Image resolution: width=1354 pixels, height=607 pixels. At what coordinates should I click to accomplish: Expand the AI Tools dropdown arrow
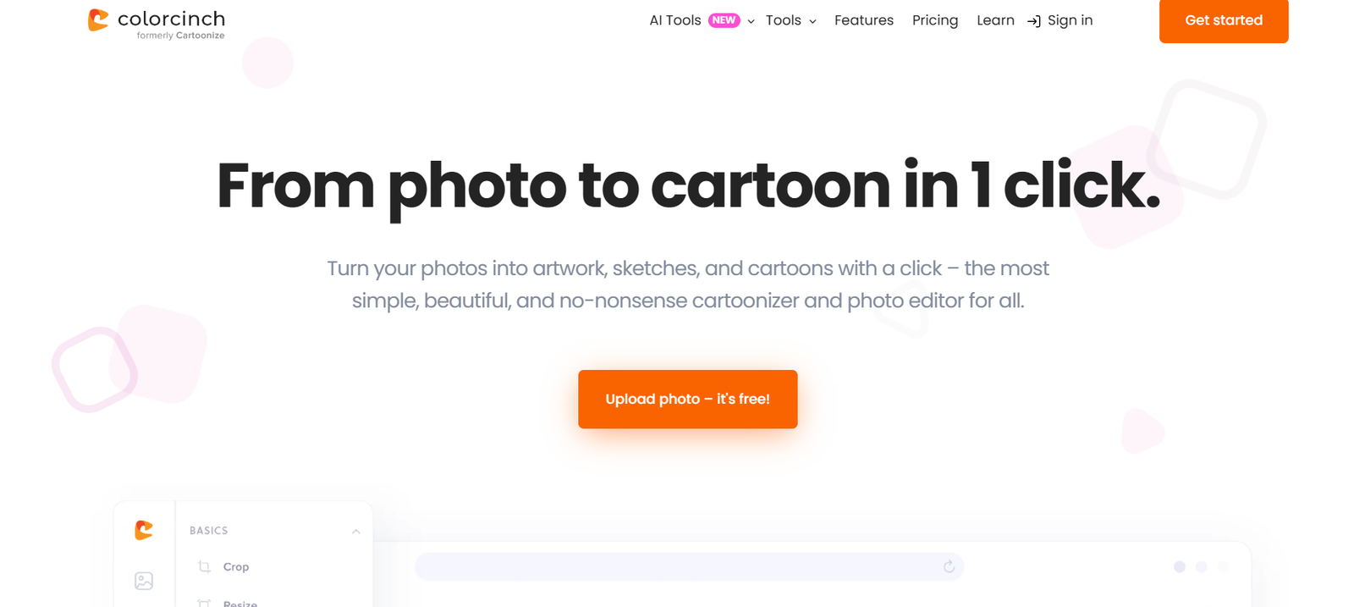[751, 21]
